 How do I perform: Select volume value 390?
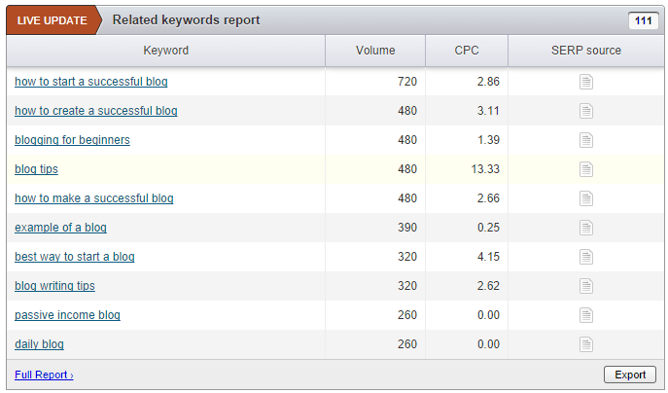pyautogui.click(x=407, y=228)
